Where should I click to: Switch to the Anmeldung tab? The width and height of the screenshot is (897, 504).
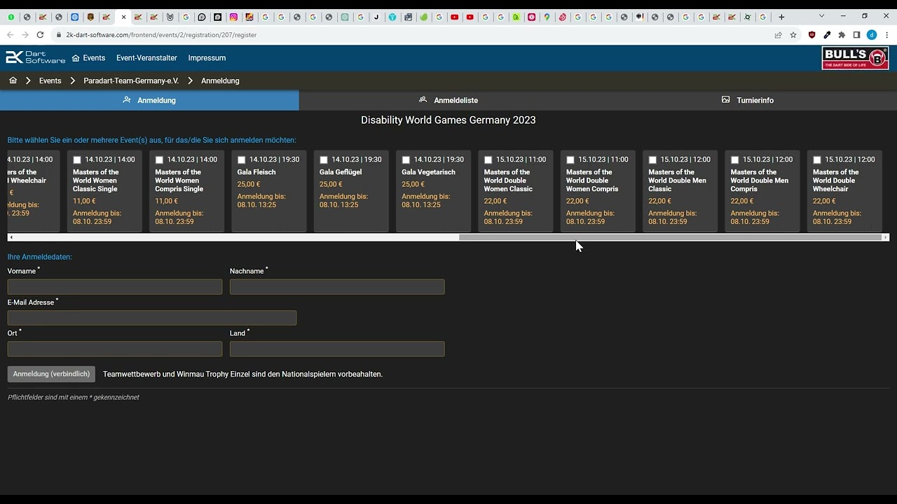(x=149, y=100)
